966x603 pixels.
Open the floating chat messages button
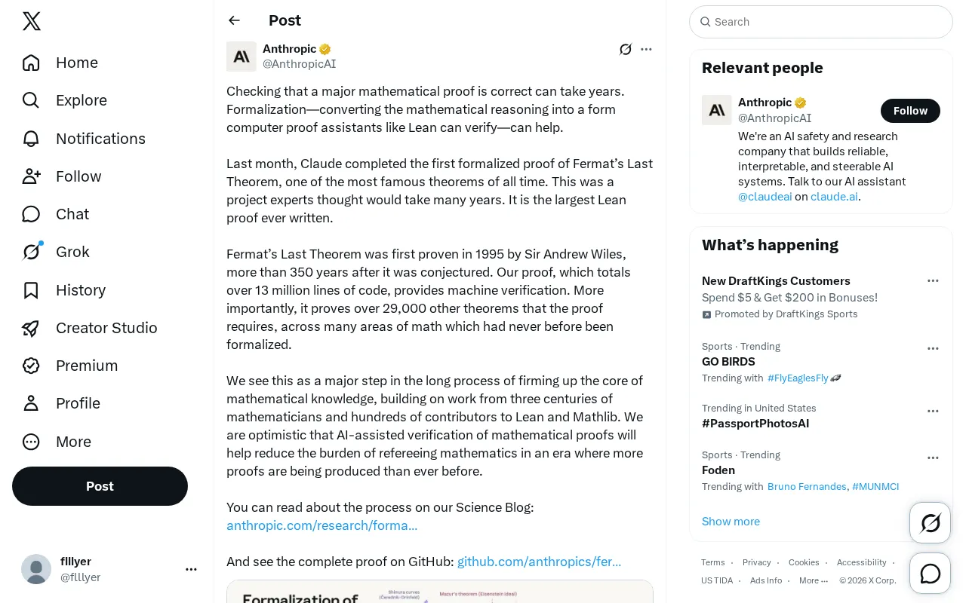click(931, 574)
